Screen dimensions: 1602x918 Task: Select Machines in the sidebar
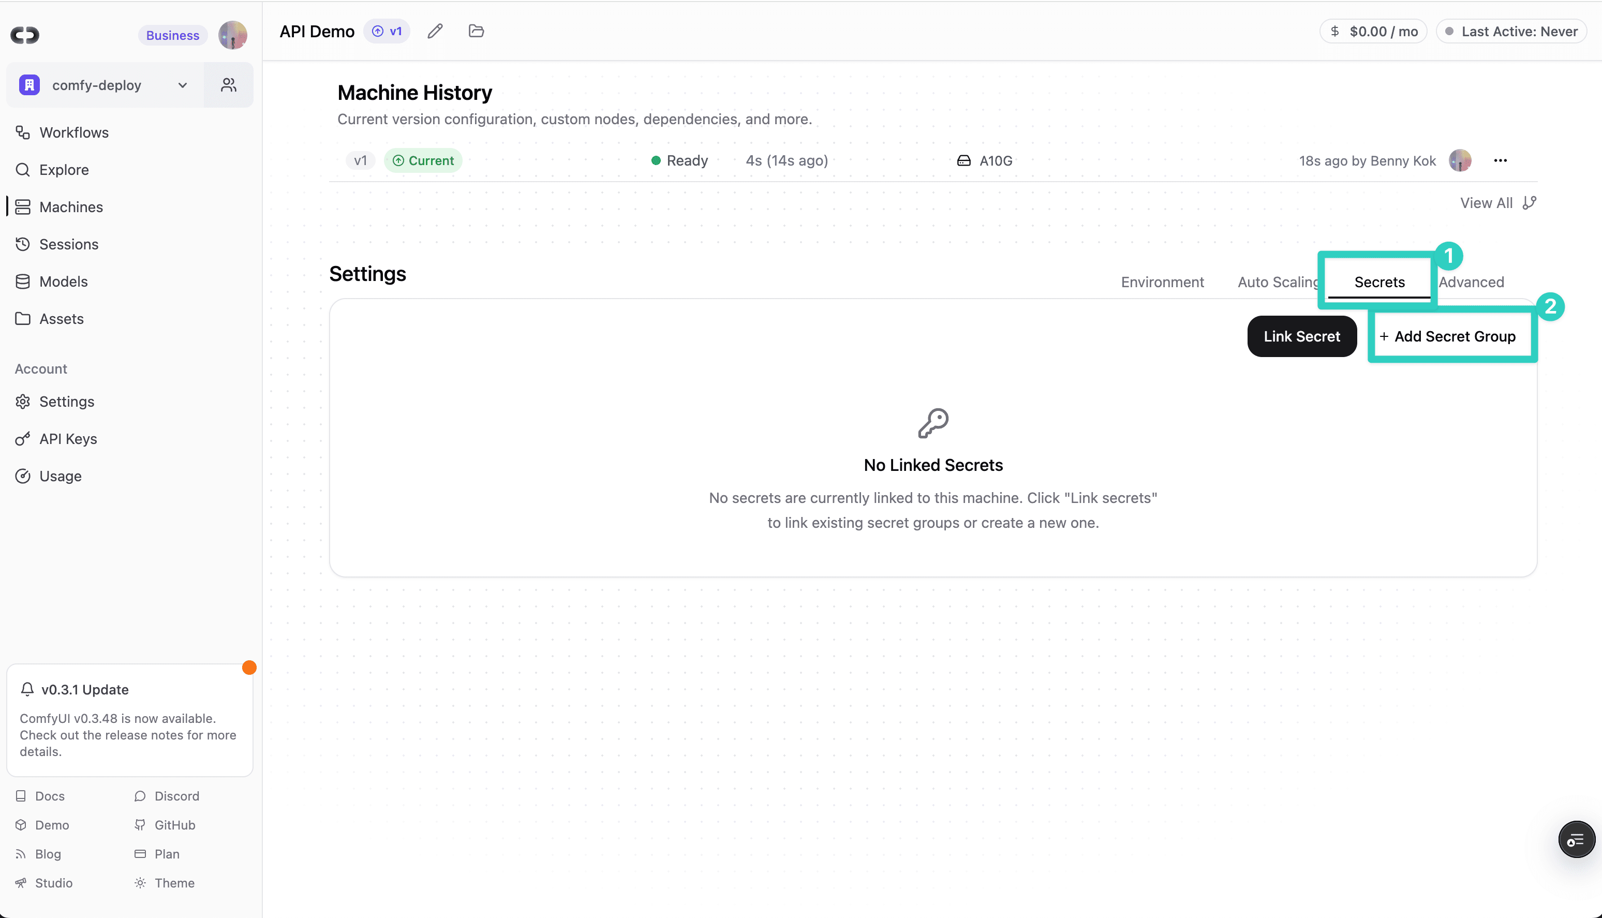pyautogui.click(x=70, y=207)
